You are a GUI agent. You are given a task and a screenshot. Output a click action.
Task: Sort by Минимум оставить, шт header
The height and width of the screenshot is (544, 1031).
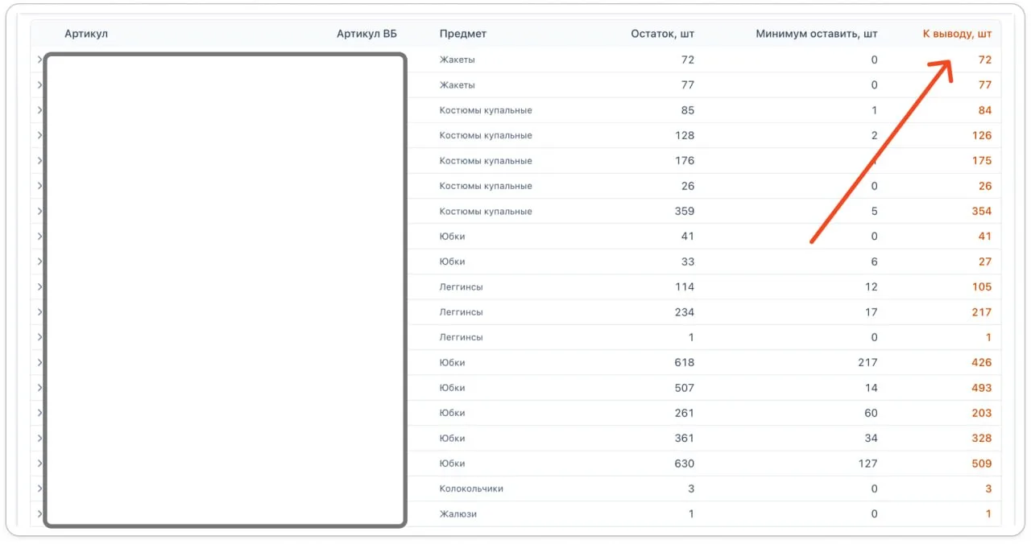coord(816,34)
